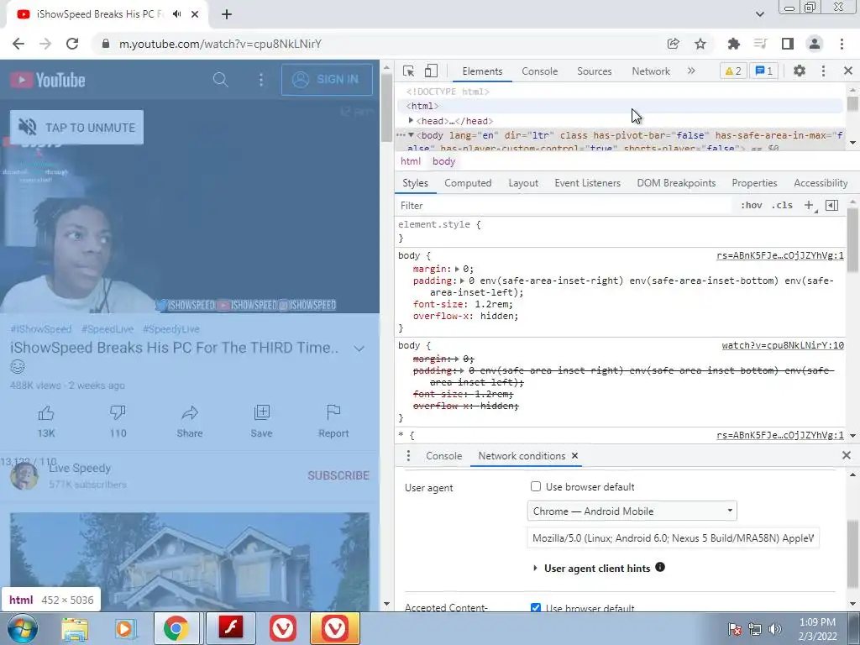Click the Live Speedy channel avatar

coord(24,475)
